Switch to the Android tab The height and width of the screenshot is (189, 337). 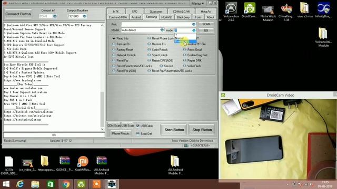136,17
